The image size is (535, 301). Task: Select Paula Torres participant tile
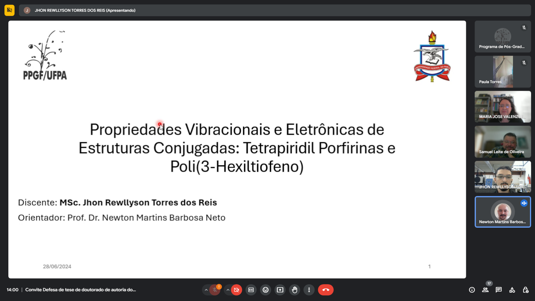pyautogui.click(x=503, y=72)
